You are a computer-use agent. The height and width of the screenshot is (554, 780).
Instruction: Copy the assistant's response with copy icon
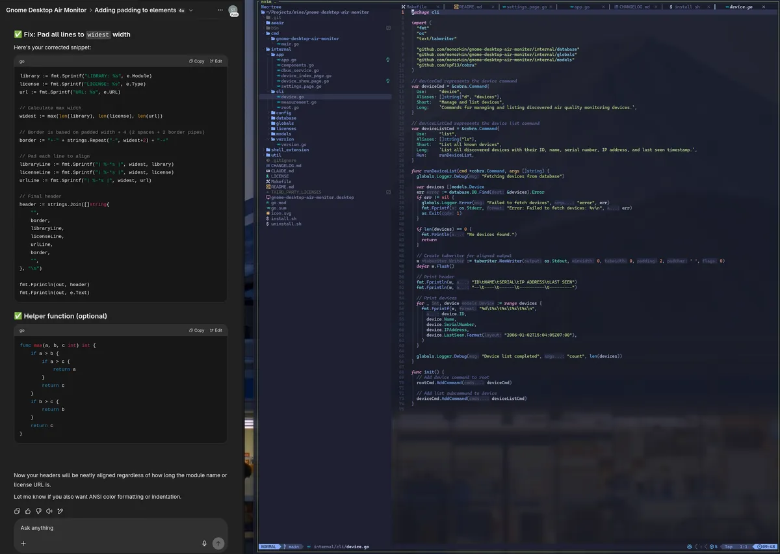point(18,511)
